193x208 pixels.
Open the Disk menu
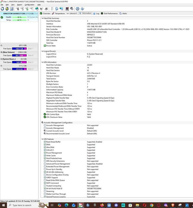(7, 5)
